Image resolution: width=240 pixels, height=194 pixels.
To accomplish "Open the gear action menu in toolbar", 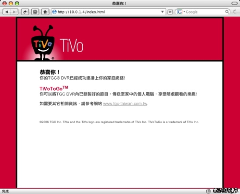I will coord(35,12).
